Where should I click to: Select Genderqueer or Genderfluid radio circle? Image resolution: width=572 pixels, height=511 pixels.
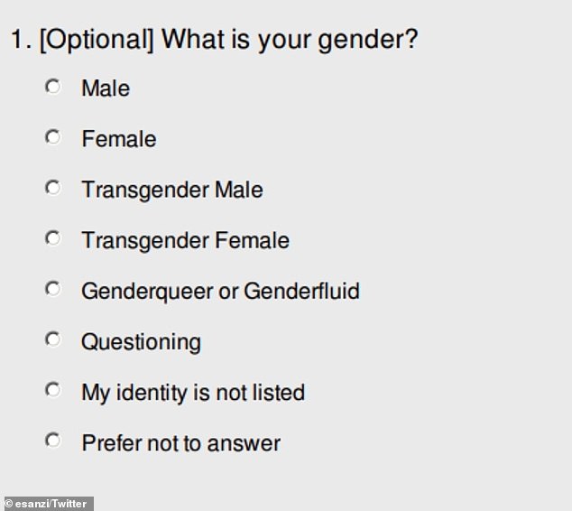click(x=53, y=290)
